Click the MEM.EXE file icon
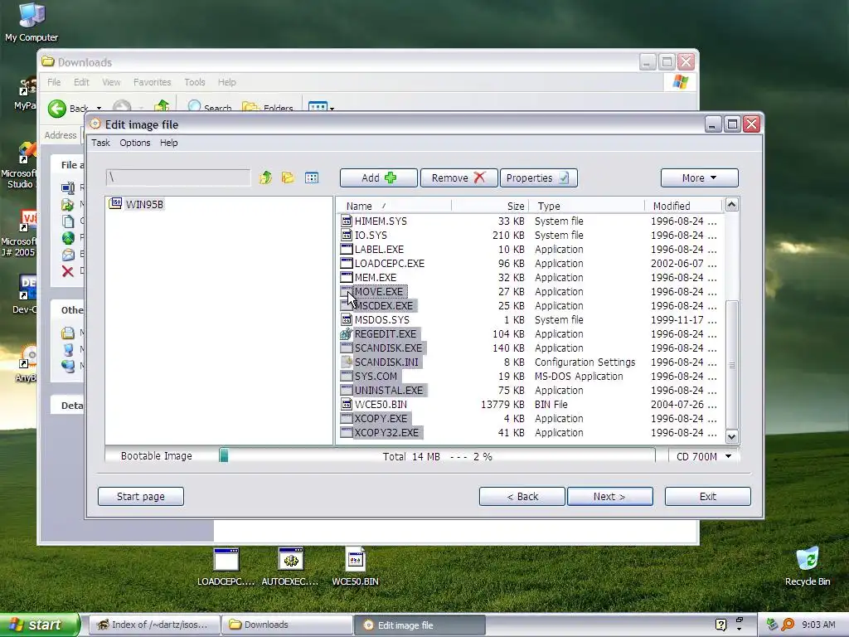Image resolution: width=849 pixels, height=637 pixels. click(346, 277)
